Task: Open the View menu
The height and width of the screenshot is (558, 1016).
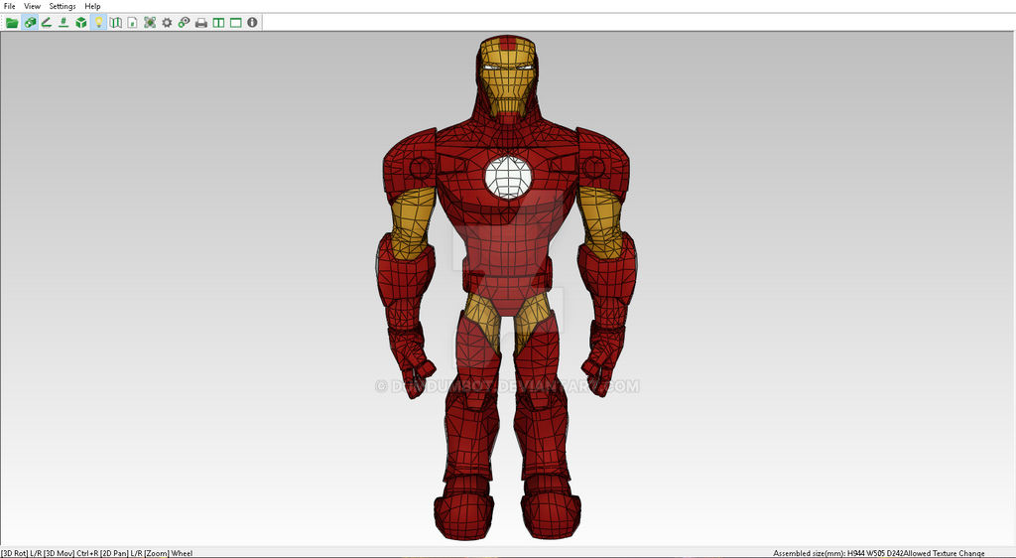Action: pyautogui.click(x=33, y=6)
